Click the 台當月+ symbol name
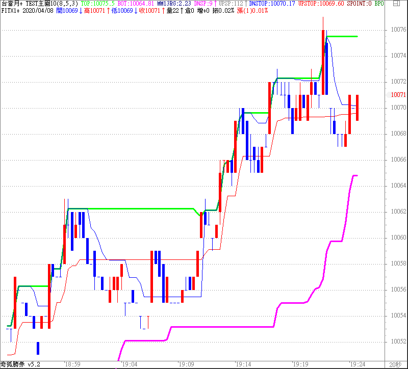This screenshot has height=369, width=408. click(12, 4)
